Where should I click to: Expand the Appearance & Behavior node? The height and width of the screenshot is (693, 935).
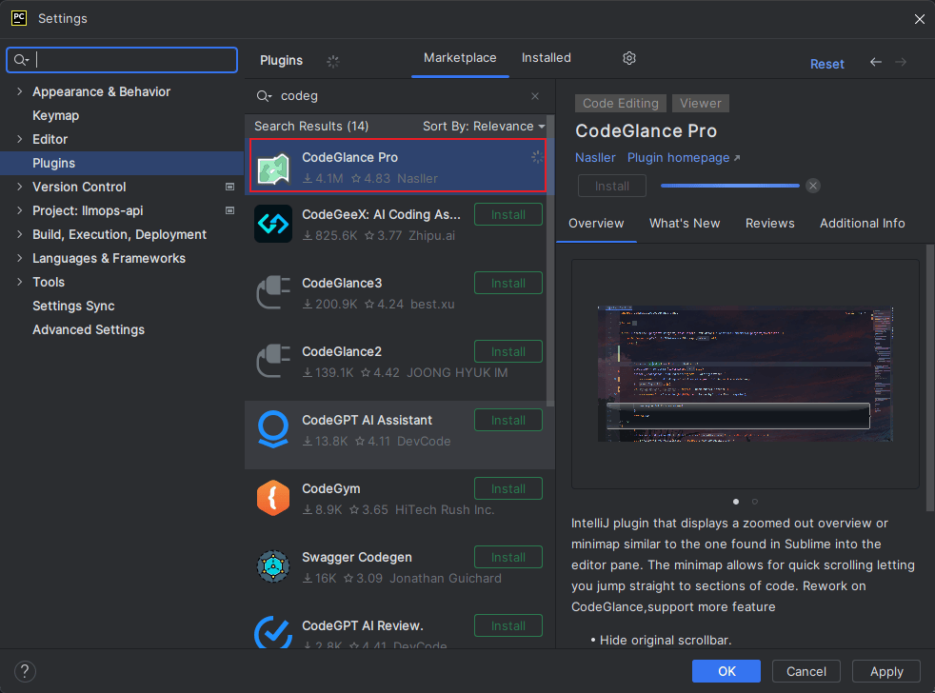click(20, 92)
